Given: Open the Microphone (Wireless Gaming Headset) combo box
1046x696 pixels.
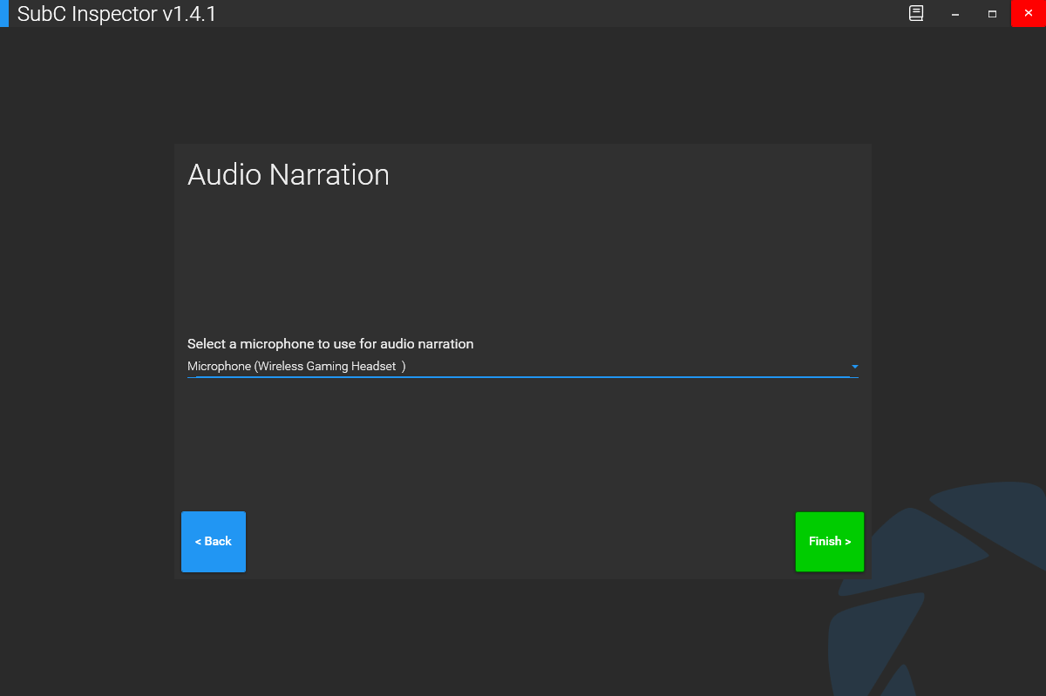Looking at the screenshot, I should (x=523, y=367).
